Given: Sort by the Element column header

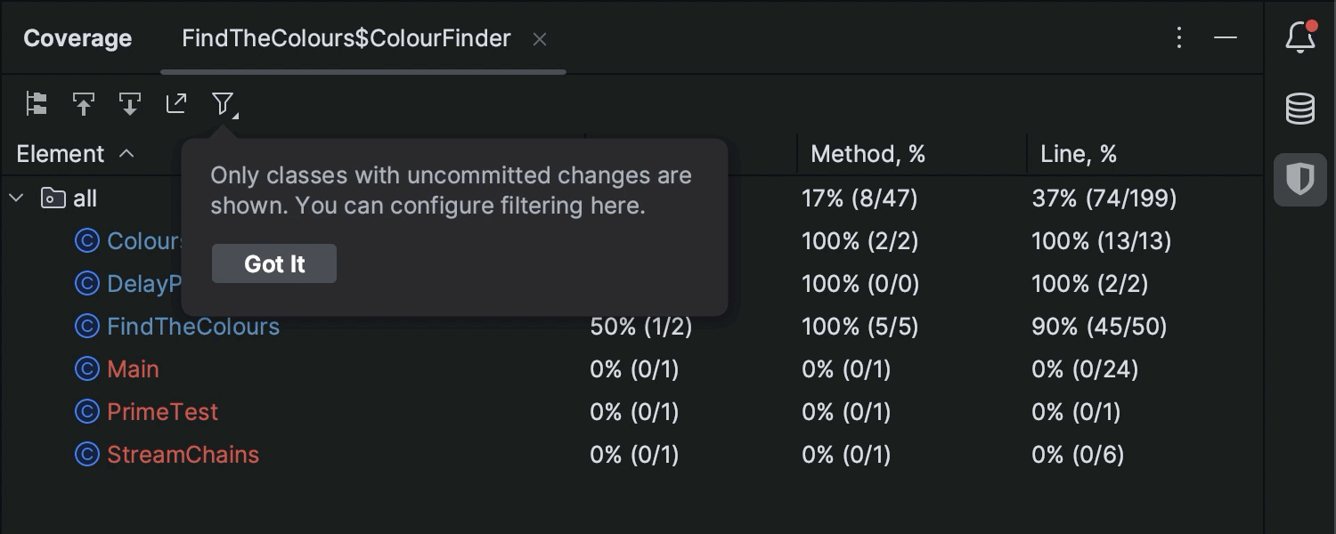Looking at the screenshot, I should 61,154.
